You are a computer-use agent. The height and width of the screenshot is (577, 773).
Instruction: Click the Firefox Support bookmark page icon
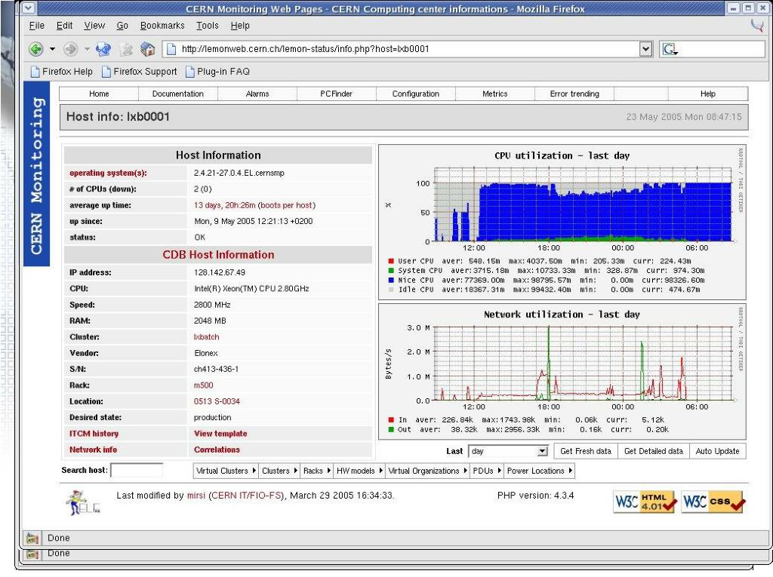click(x=106, y=72)
